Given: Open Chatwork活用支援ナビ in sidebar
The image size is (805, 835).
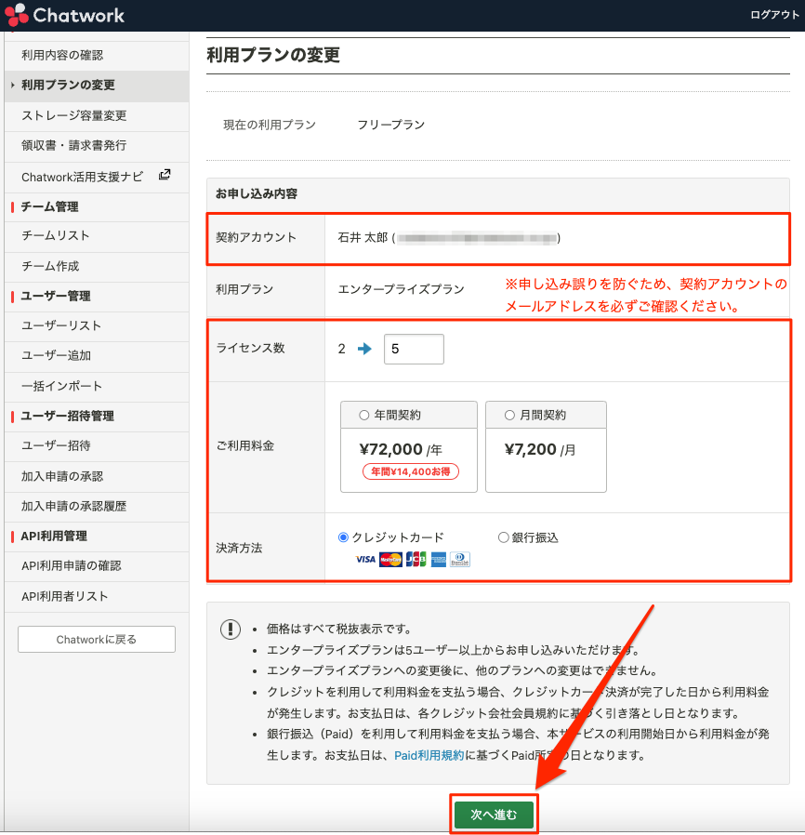Looking at the screenshot, I should pos(97,177).
